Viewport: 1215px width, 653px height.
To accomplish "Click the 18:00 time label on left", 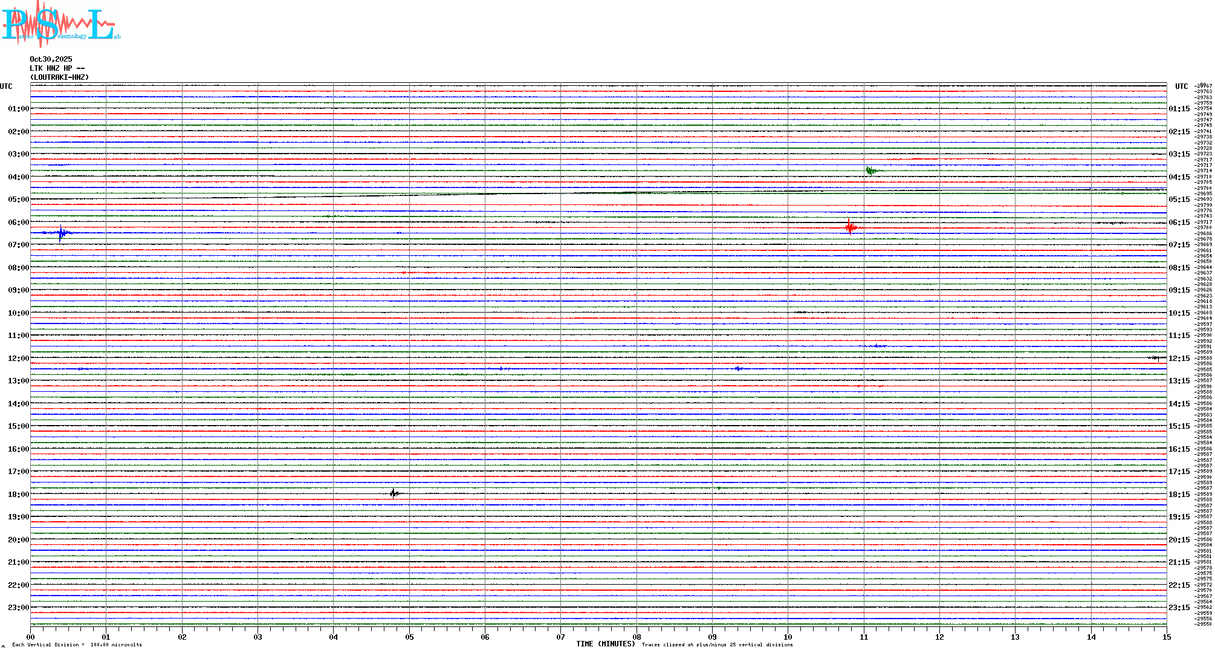I will 18,495.
